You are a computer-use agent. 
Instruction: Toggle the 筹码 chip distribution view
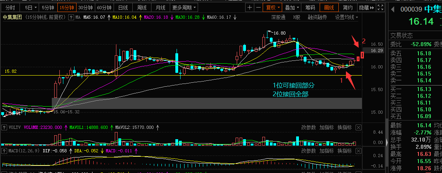tap(310, 8)
